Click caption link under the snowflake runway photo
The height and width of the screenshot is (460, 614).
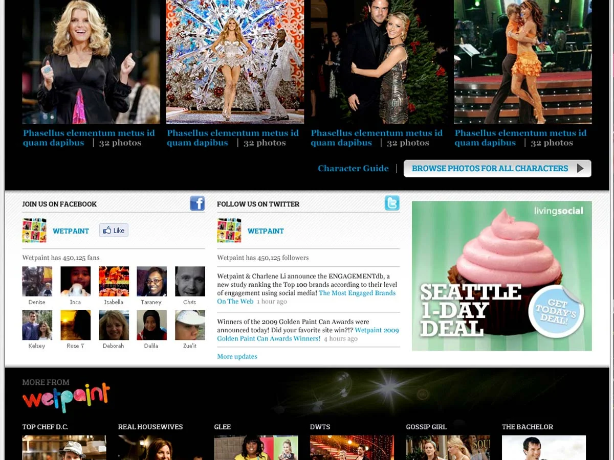233,138
